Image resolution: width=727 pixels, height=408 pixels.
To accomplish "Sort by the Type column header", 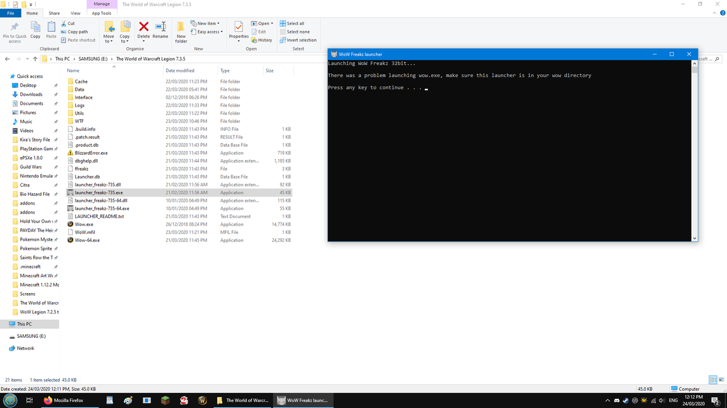I will click(x=240, y=71).
